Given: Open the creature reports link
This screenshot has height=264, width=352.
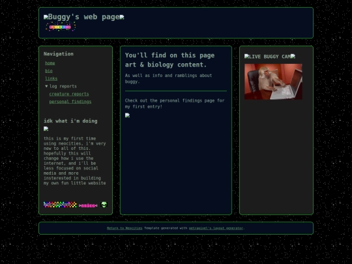Looking at the screenshot, I should 69,94.
